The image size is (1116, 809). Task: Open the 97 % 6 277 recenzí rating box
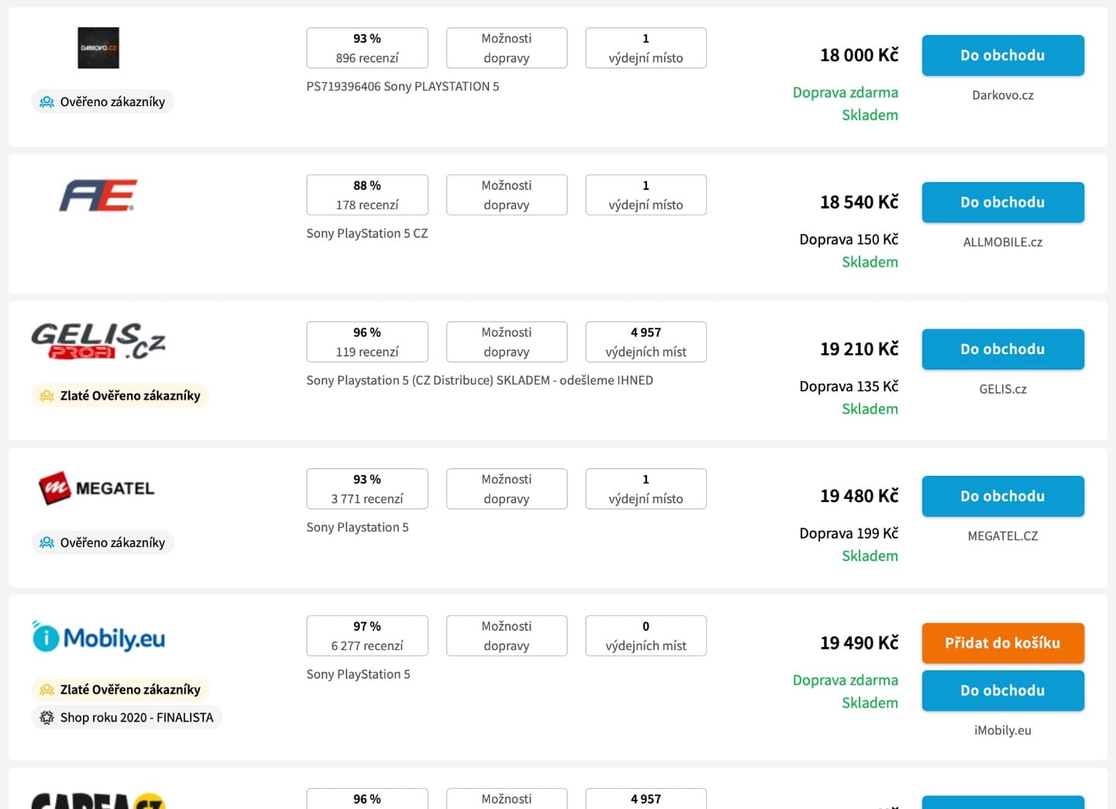[x=367, y=635]
